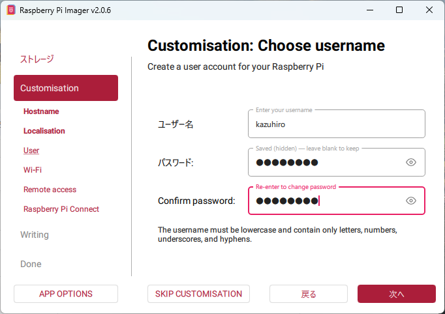445x314 pixels.
Task: Click the Raspberry Pi Imager app icon
Action: 10,10
